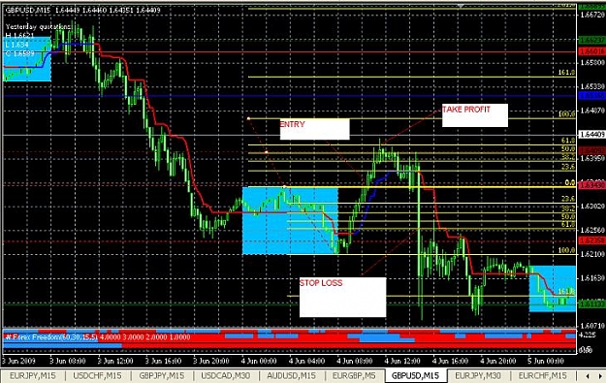Click the green 1.61133 price level tag
This screenshot has height=383, width=606.
point(591,304)
